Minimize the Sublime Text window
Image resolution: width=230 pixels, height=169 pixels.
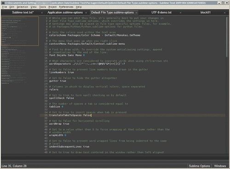pos(219,3)
